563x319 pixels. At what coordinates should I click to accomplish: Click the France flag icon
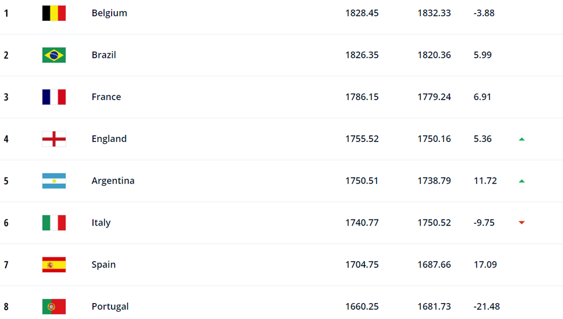coord(54,97)
